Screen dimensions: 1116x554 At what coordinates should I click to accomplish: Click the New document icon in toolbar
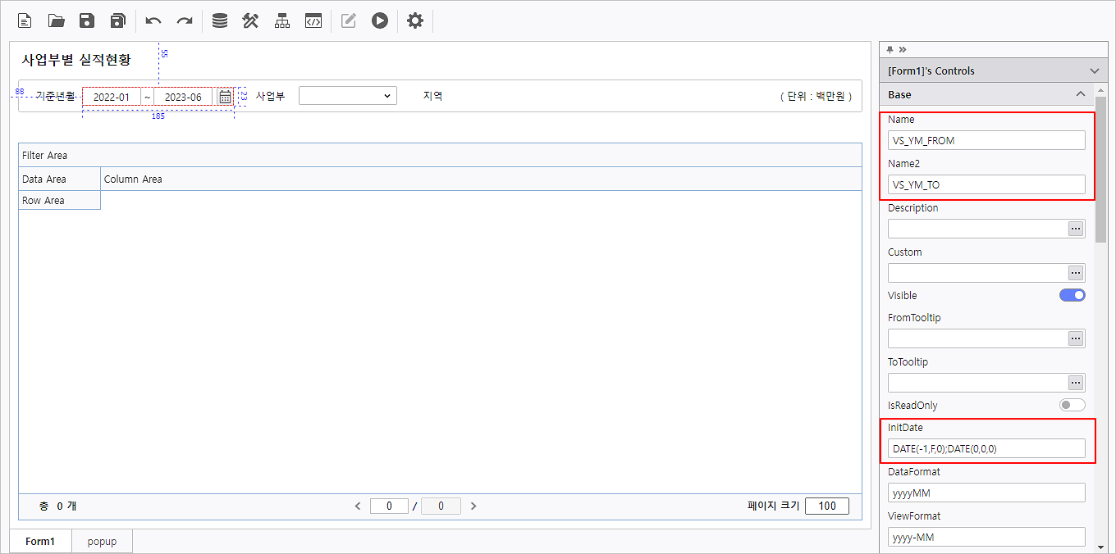[x=25, y=20]
